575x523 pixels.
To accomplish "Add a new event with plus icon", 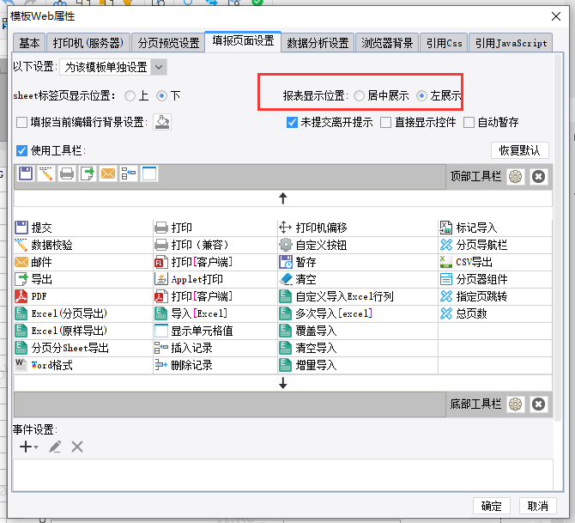I will (x=26, y=447).
